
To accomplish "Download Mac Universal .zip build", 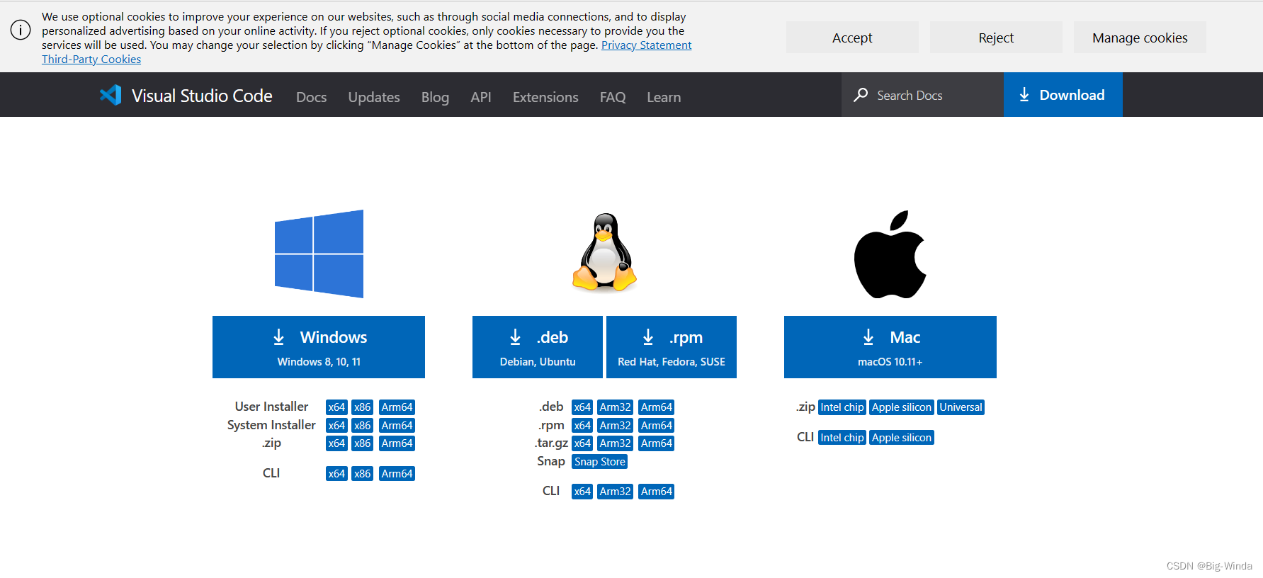I will [x=961, y=407].
